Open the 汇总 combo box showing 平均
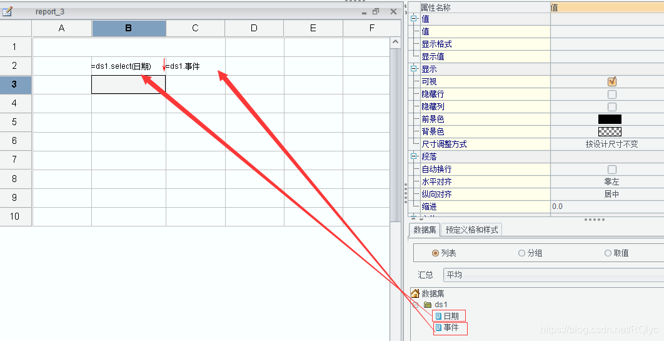The width and height of the screenshot is (664, 341). click(x=553, y=275)
